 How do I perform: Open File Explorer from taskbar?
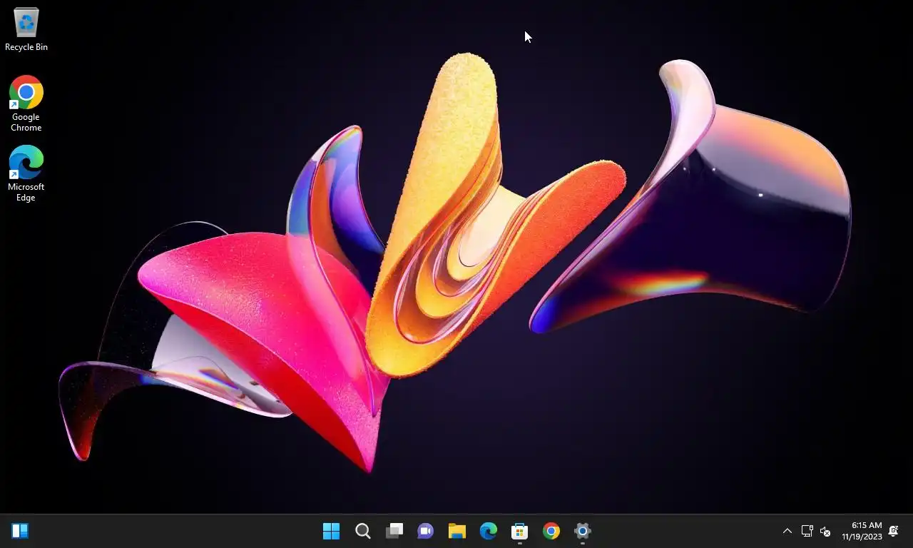(x=457, y=531)
